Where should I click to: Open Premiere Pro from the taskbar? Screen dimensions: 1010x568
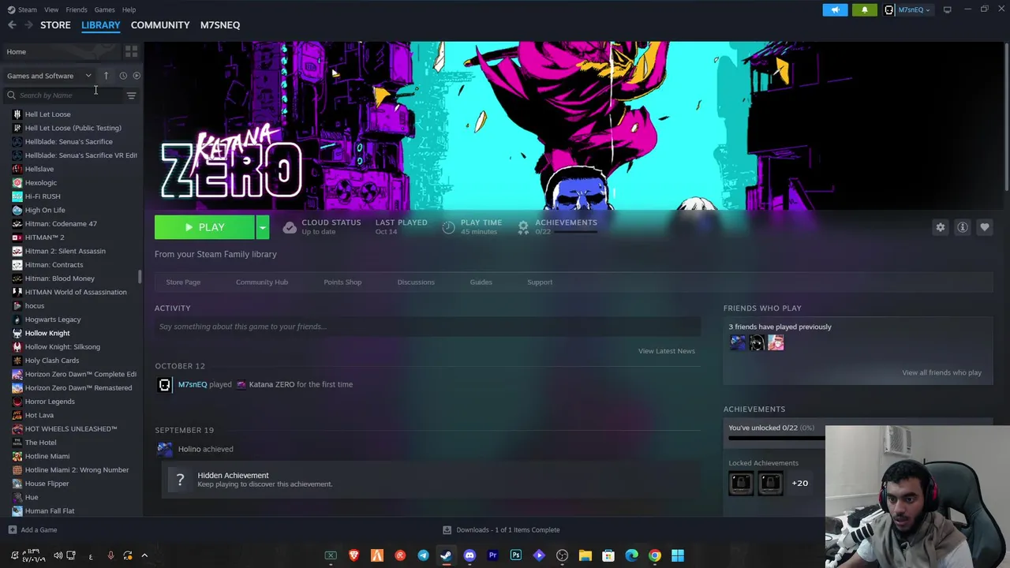(493, 555)
